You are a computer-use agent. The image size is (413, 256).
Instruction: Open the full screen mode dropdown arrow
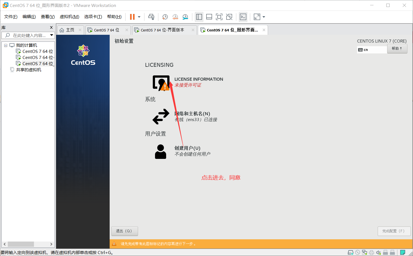[263, 17]
